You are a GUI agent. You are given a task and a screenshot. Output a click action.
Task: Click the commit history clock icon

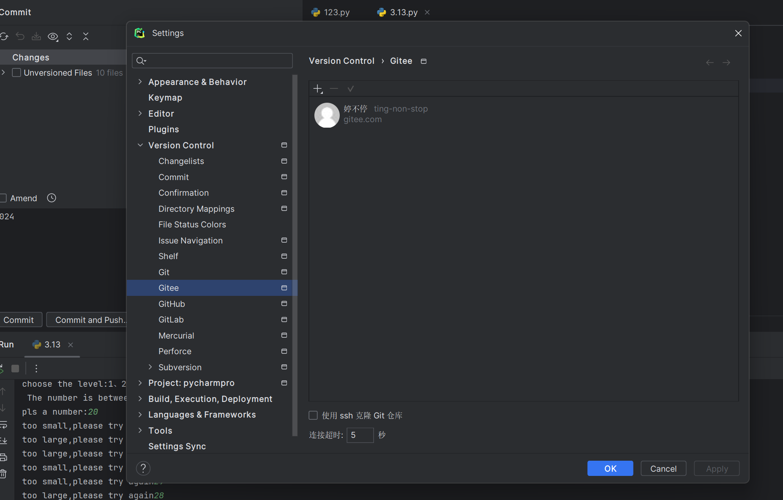pos(52,198)
